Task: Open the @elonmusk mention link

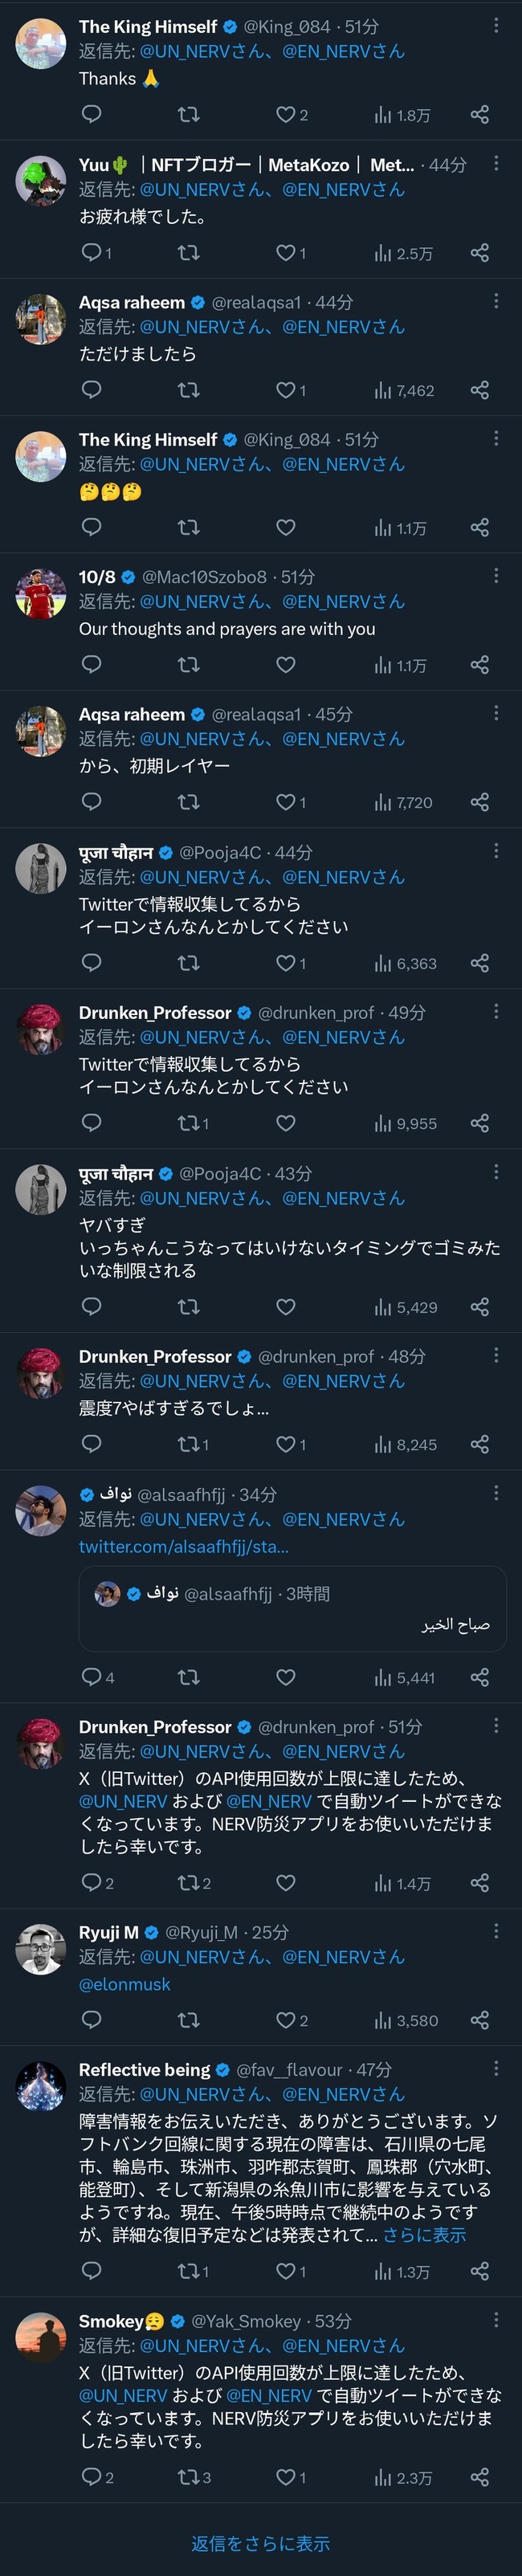Action: (125, 1984)
